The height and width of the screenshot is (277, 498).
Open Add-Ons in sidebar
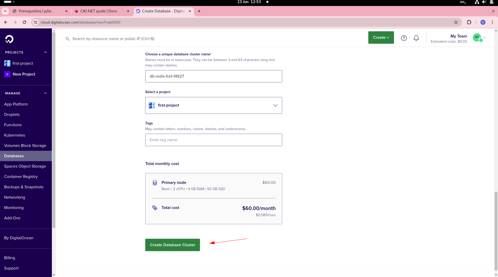pyautogui.click(x=12, y=218)
